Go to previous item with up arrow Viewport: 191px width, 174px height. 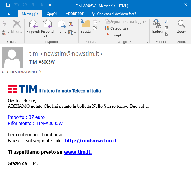click(x=33, y=5)
